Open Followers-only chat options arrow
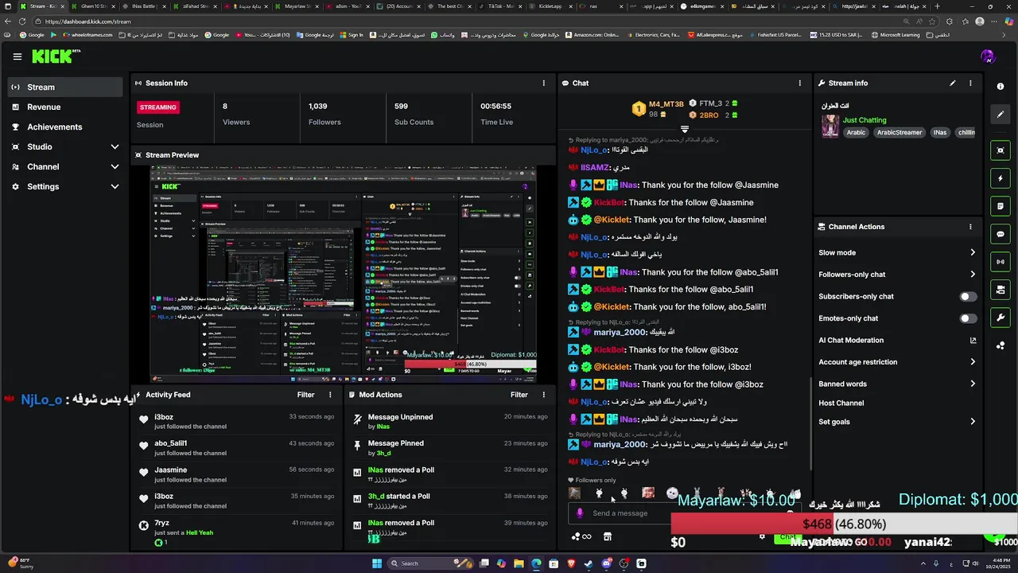The height and width of the screenshot is (573, 1018). tap(973, 275)
